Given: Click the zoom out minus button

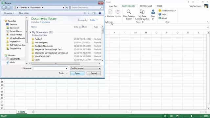Looking at the screenshot, I should pyautogui.click(x=182, y=116).
